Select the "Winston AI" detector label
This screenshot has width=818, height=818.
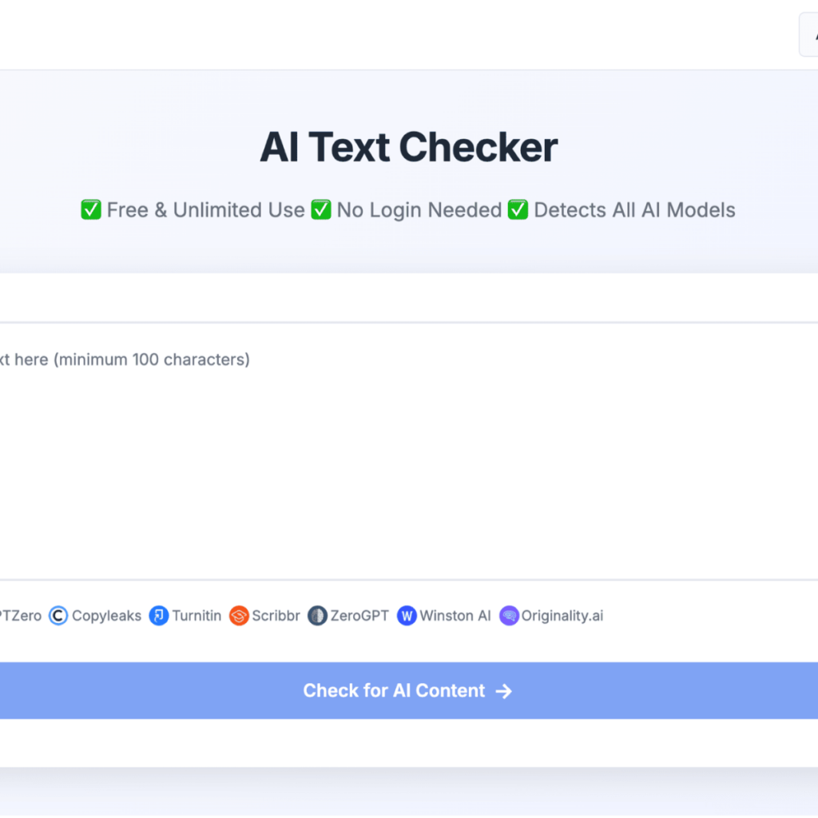click(455, 616)
